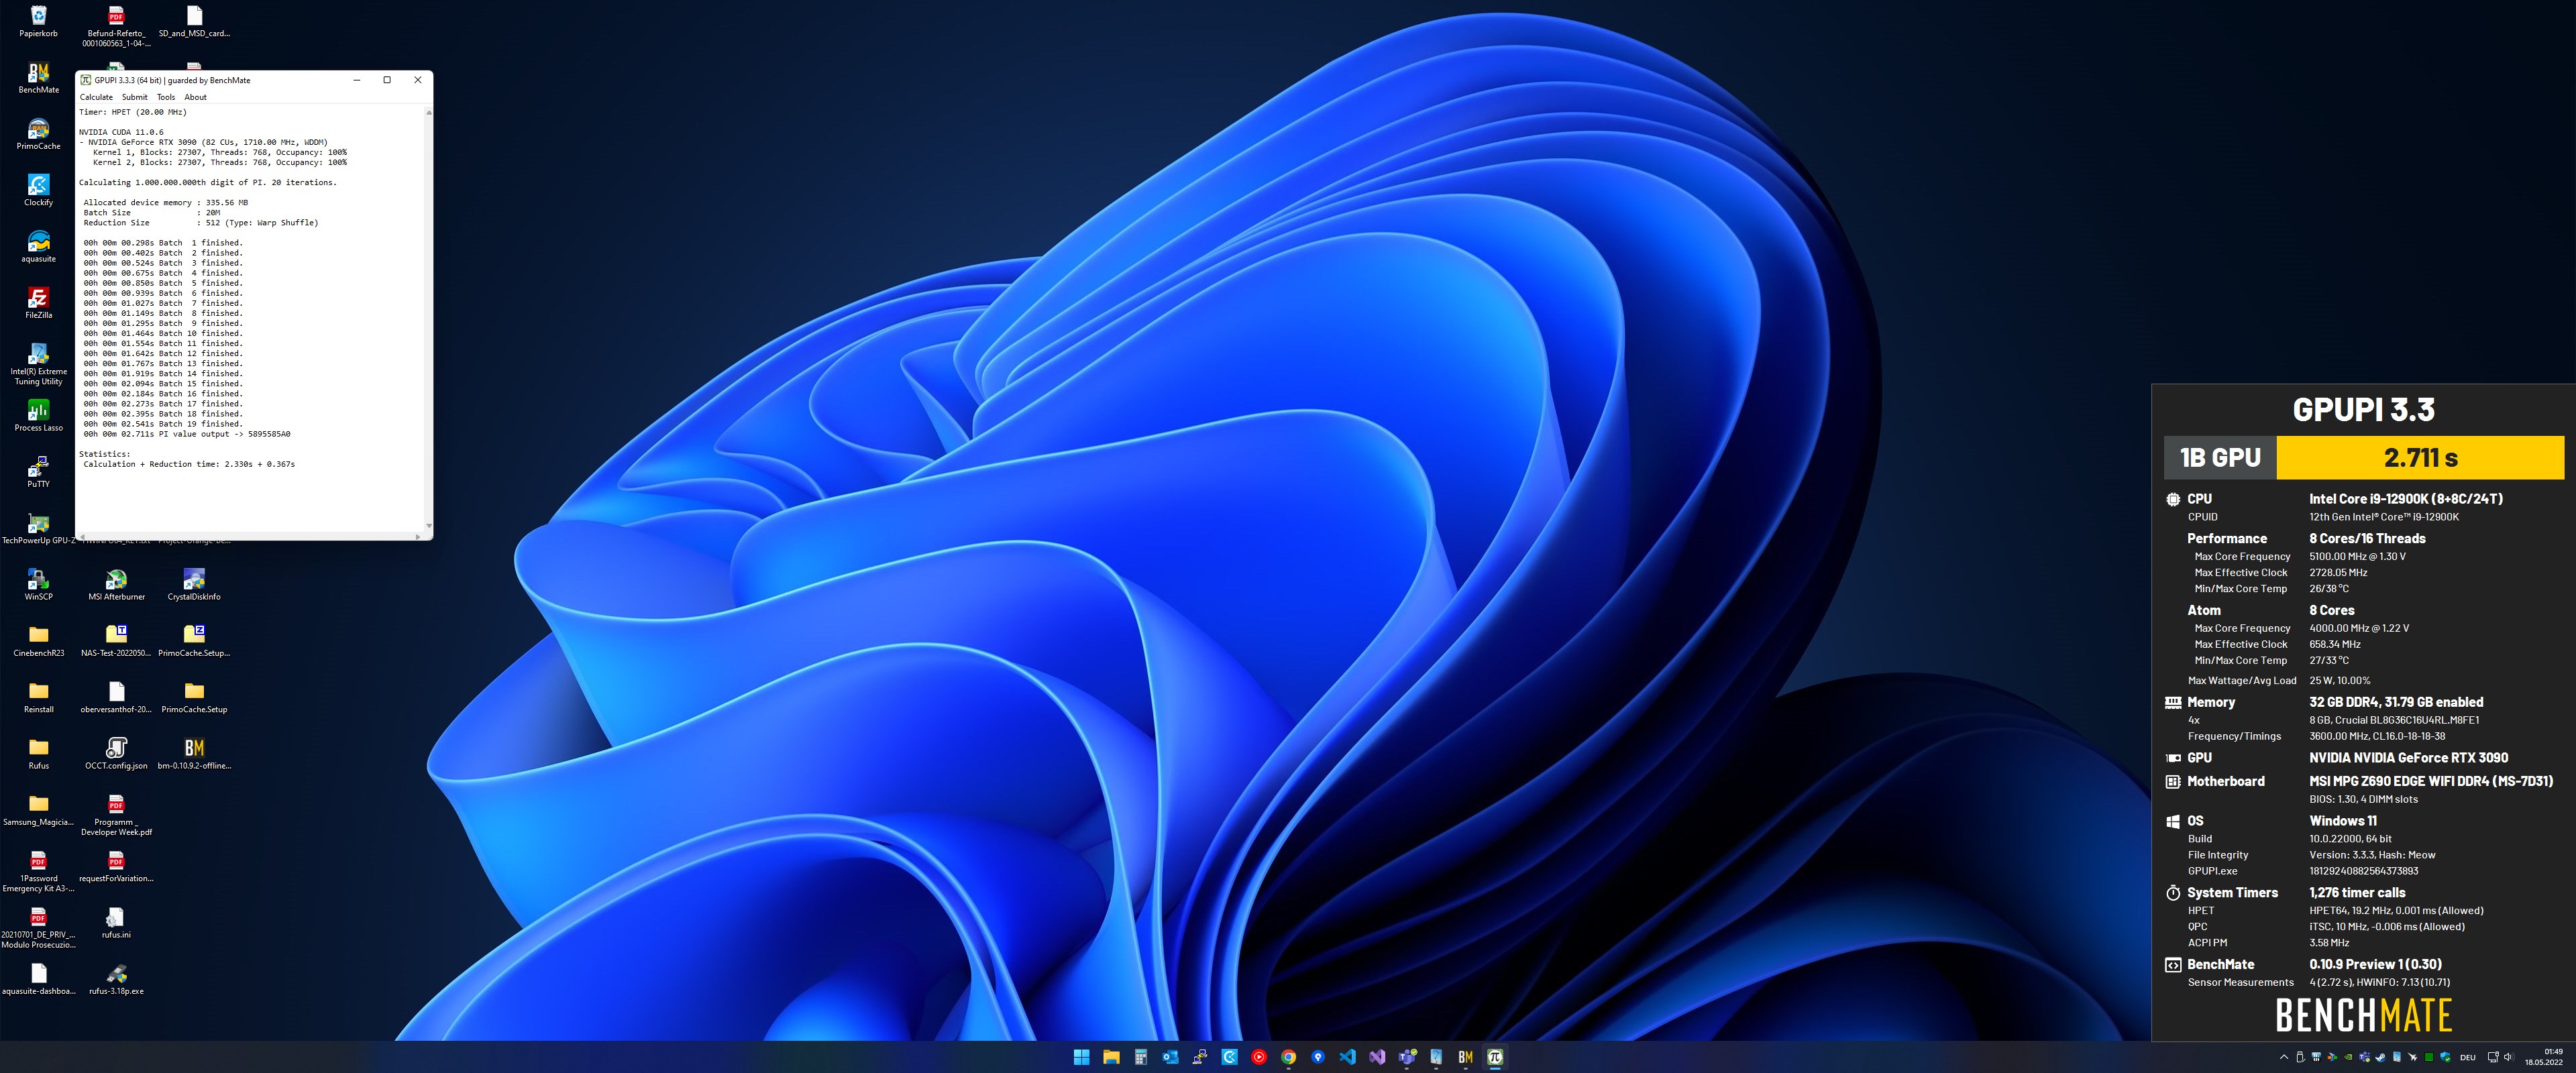
Task: Select the Befund-Referto PDF file
Action: click(x=116, y=26)
